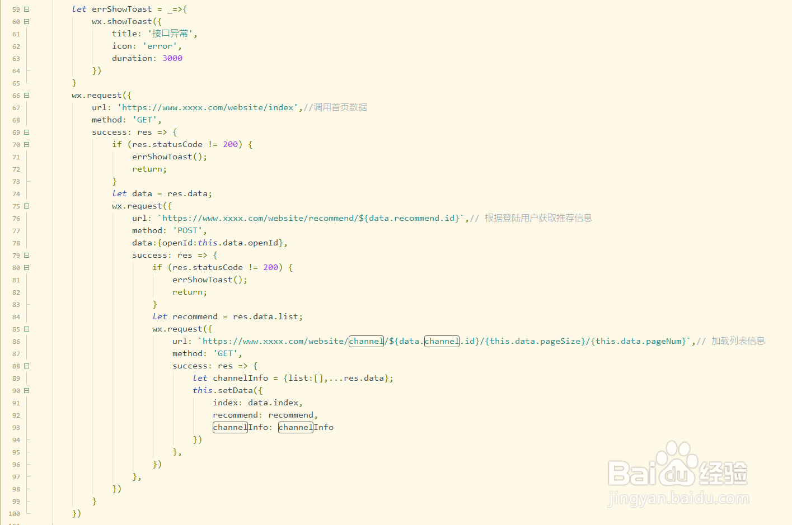
Task: Click the channelInfo key on line 93
Action: (x=241, y=428)
